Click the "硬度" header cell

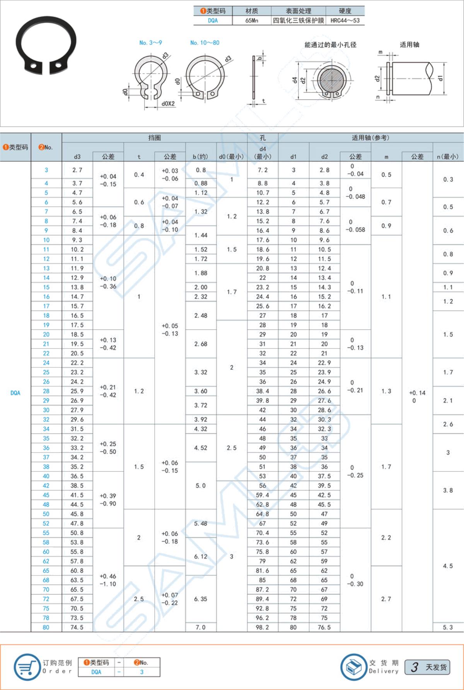click(x=345, y=11)
